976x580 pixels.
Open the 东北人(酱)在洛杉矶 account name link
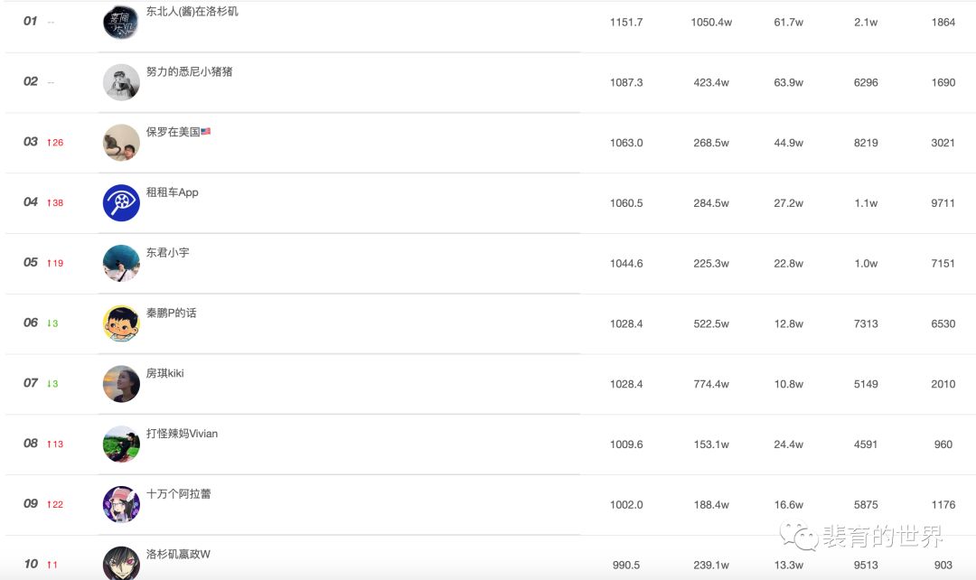click(192, 12)
